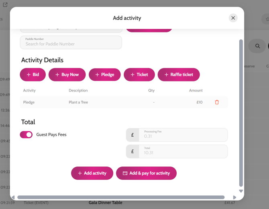Image resolution: width=269 pixels, height=209 pixels.
Task: Click the horizontal scrollbar left arrow
Action: click(x=13, y=197)
